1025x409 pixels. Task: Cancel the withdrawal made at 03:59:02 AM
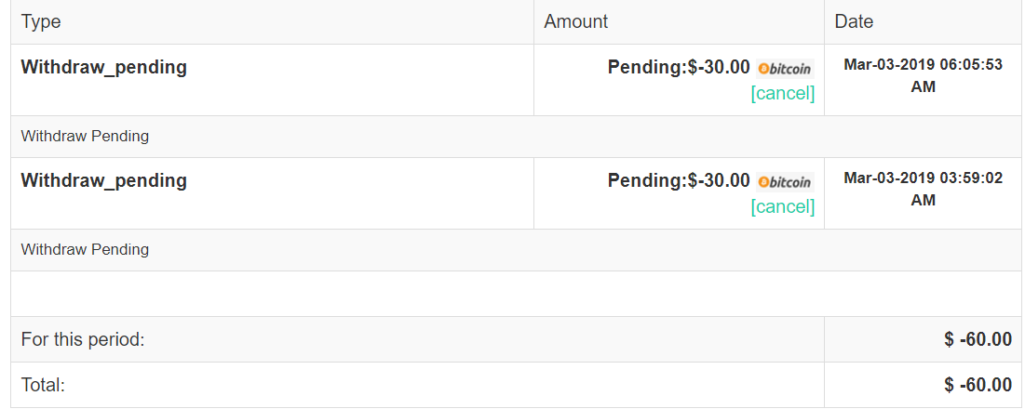[x=782, y=206]
